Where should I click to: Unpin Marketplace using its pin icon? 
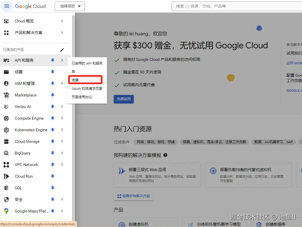point(53,95)
